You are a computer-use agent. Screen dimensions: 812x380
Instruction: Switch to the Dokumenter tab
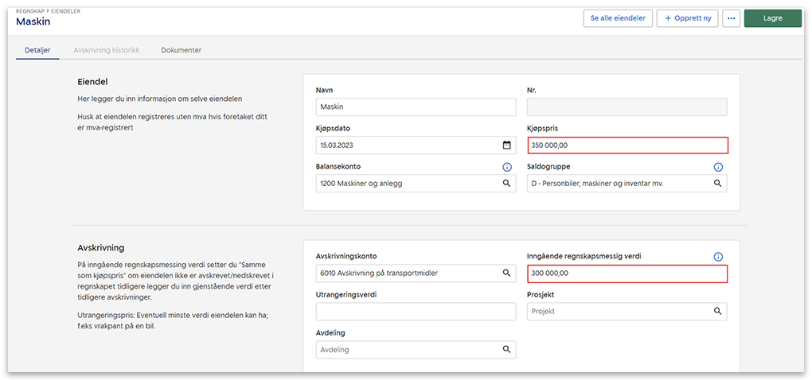(x=181, y=50)
